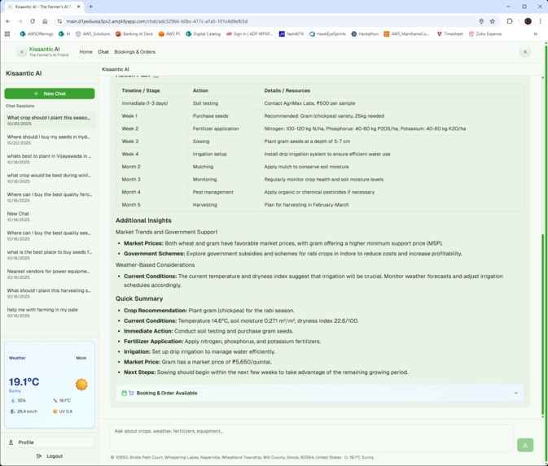Close the Kisaantic AI browser tab

(x=79, y=7)
